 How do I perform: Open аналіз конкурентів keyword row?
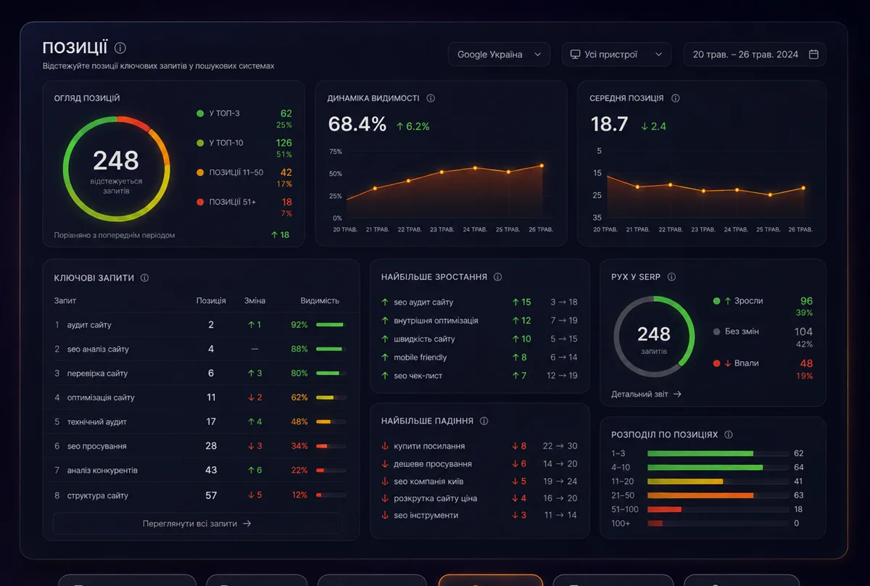201,470
